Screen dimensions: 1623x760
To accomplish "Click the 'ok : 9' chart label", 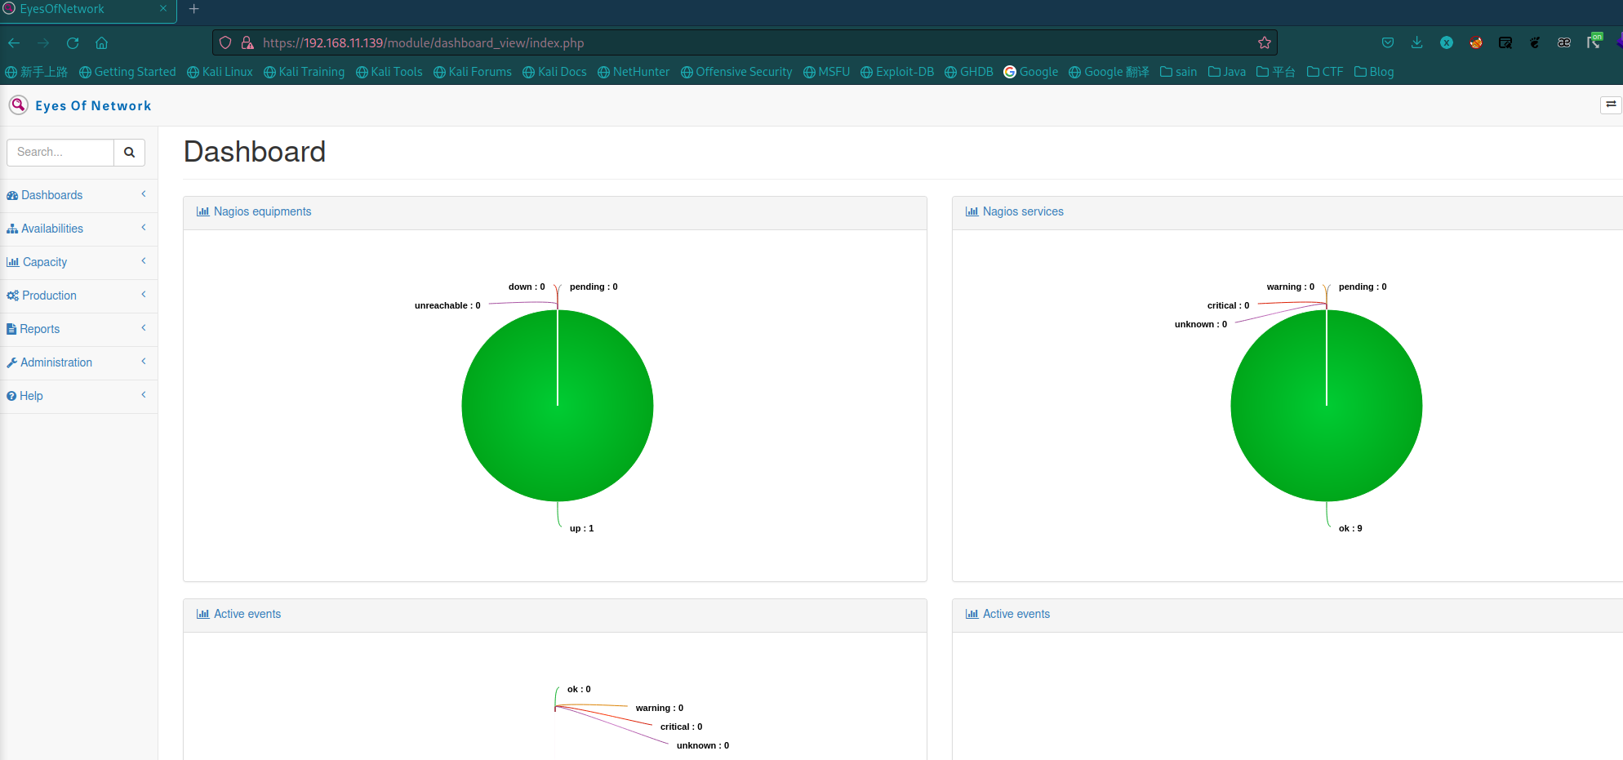I will click(1350, 528).
